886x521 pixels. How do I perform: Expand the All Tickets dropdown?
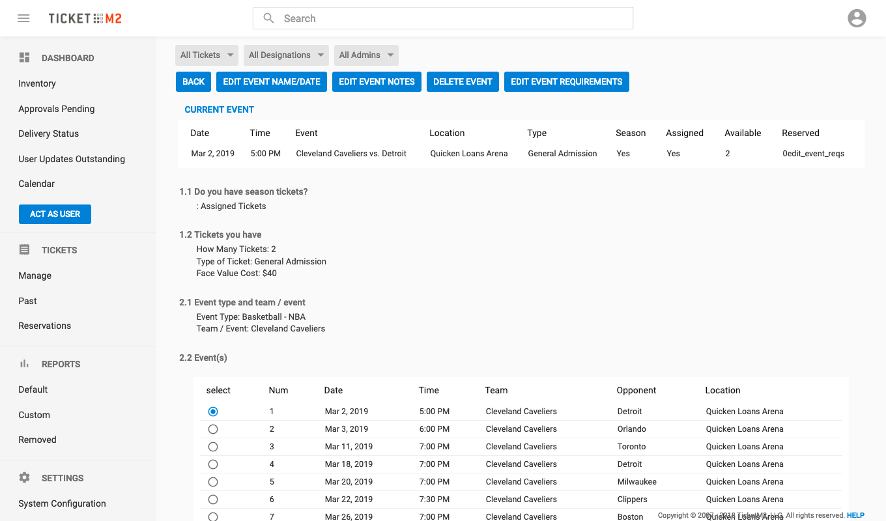point(207,55)
